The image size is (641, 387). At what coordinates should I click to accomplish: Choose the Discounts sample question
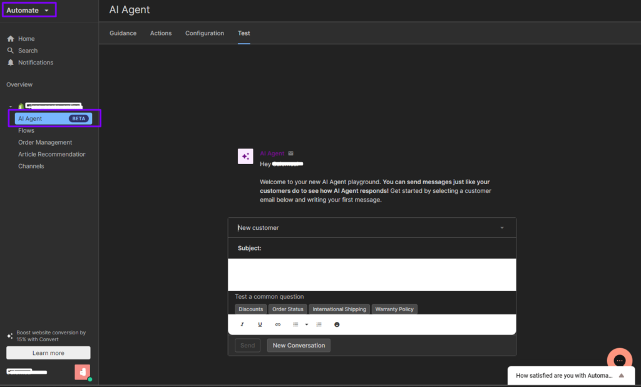(x=250, y=309)
